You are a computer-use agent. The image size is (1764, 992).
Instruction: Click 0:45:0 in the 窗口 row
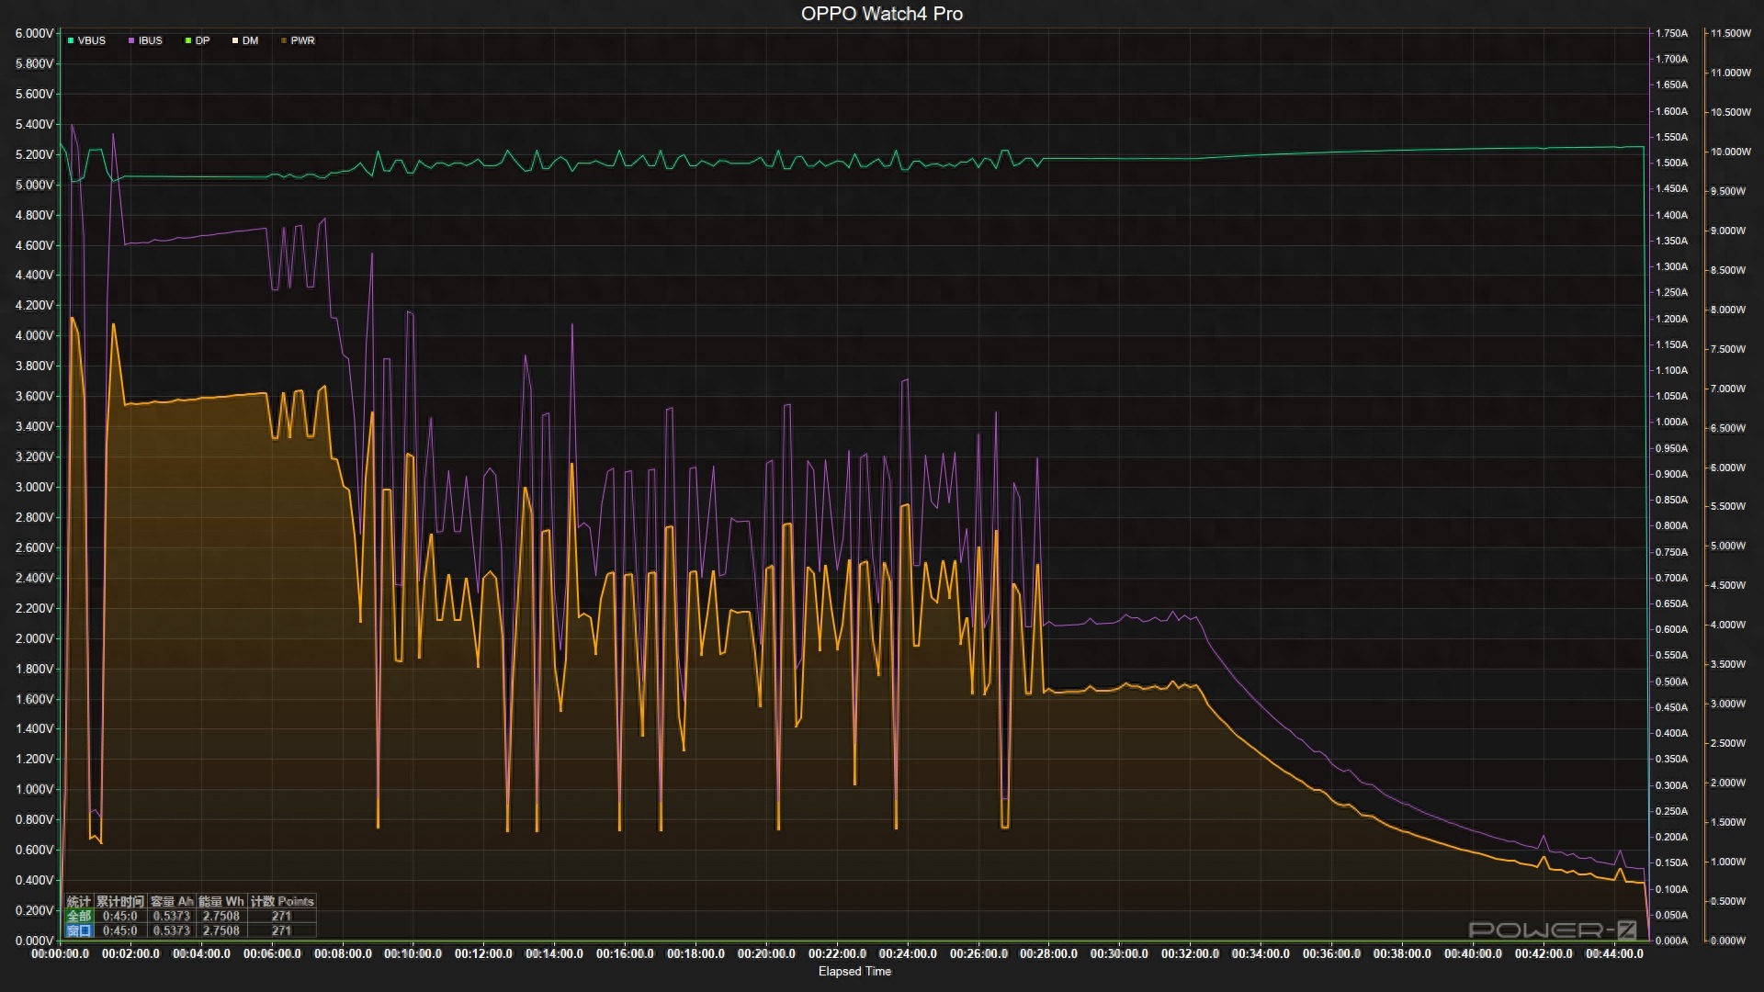click(120, 930)
